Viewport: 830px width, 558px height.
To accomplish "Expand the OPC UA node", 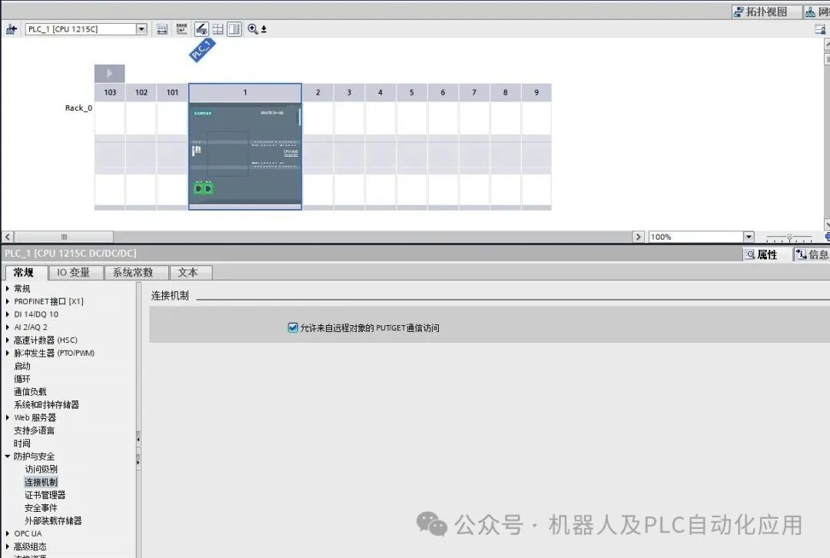I will [x=8, y=533].
